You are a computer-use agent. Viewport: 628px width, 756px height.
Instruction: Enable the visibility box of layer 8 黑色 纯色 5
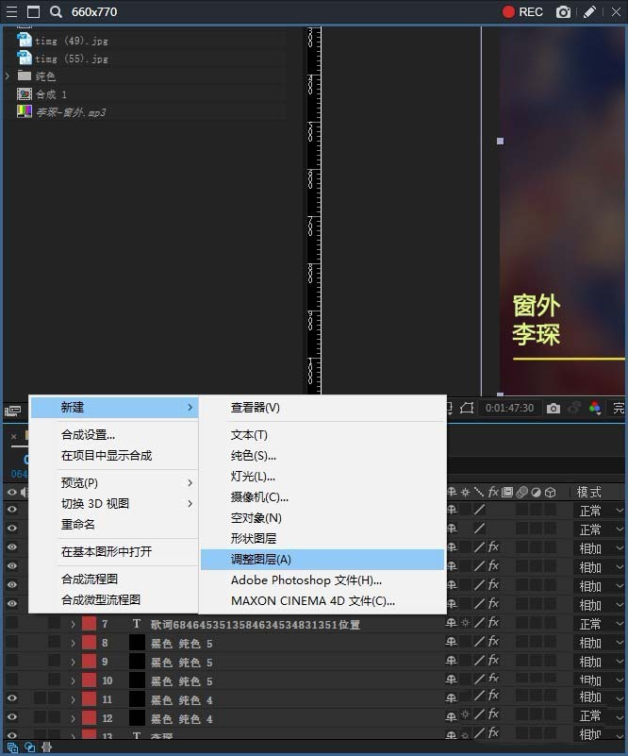[x=12, y=642]
